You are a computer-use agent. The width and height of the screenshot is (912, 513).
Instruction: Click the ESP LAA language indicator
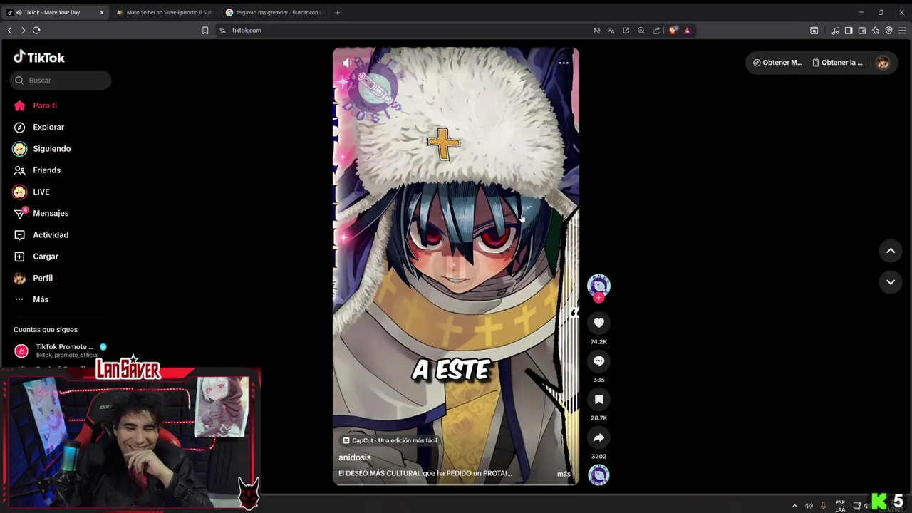[x=840, y=506]
